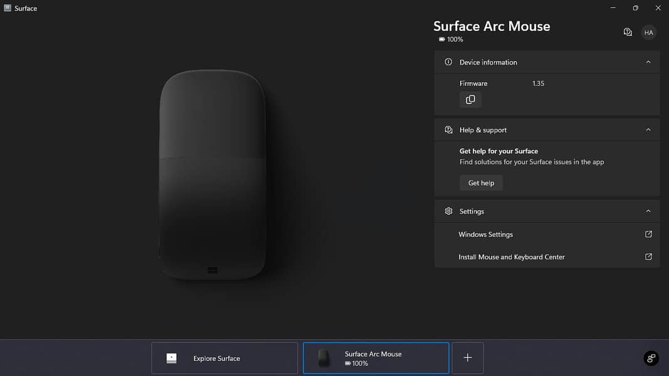Select the Surface Arc Mouse tab
Screen dimensions: 669x376
(376, 358)
